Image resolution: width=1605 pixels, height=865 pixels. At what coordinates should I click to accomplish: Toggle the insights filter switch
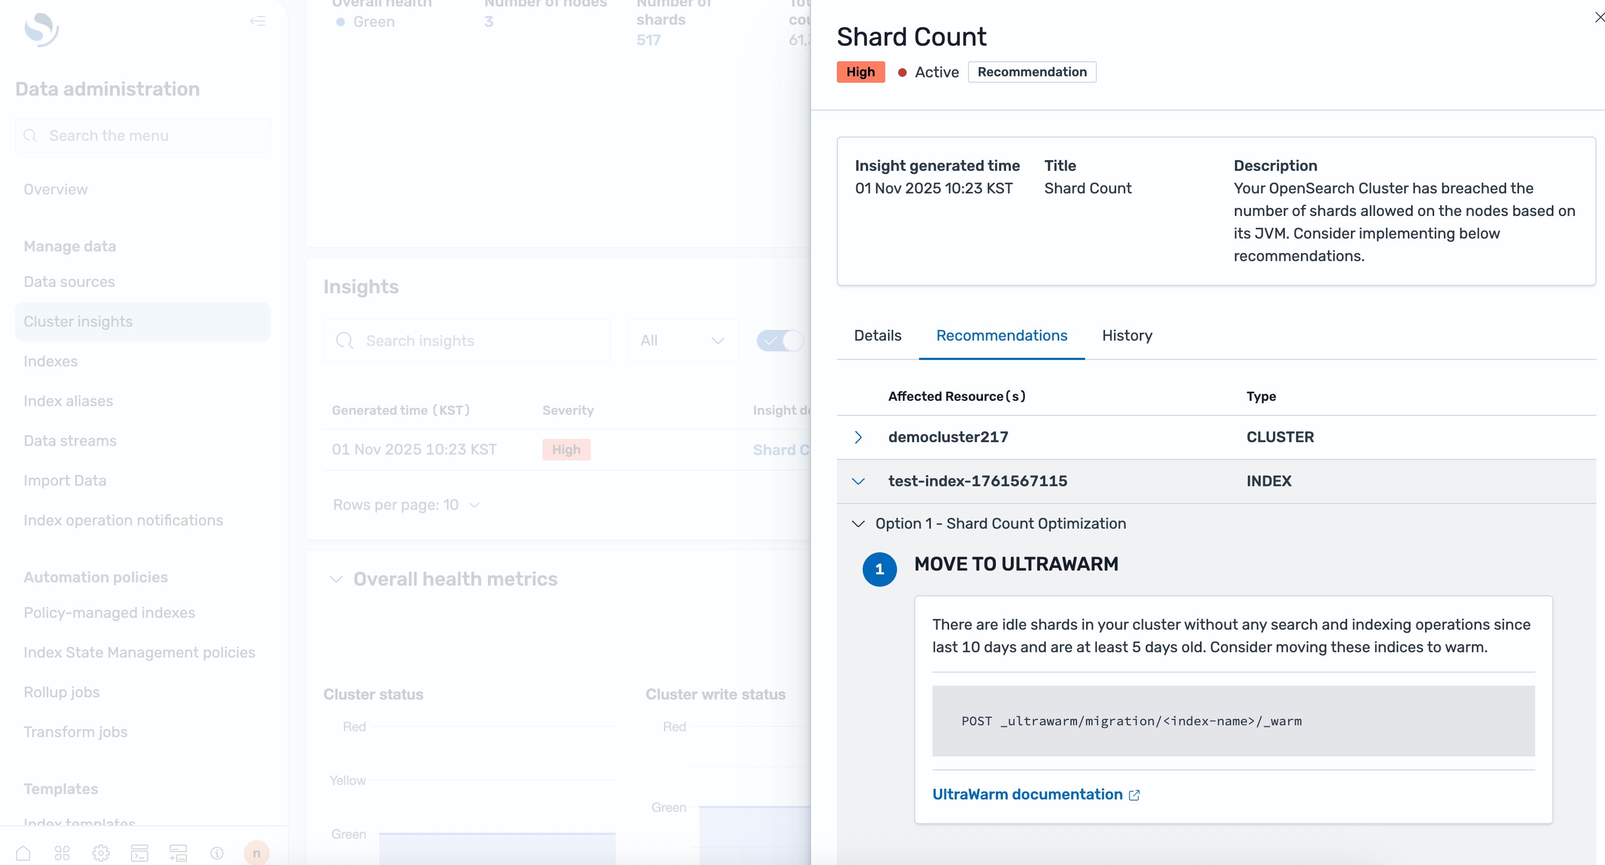tap(780, 340)
